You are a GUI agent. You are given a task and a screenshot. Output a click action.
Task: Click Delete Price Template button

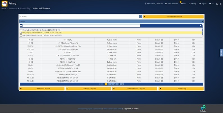[42, 89]
